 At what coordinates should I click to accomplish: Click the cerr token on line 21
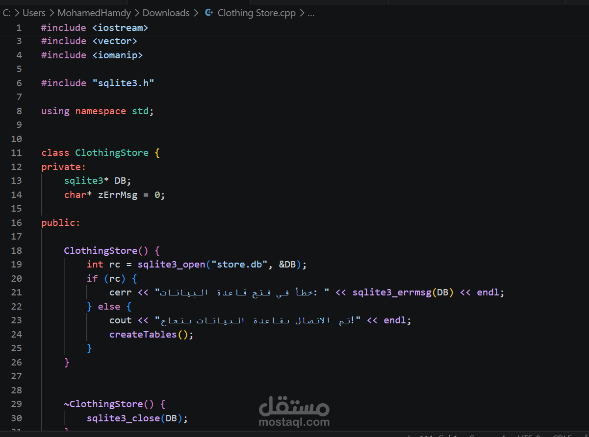(120, 292)
